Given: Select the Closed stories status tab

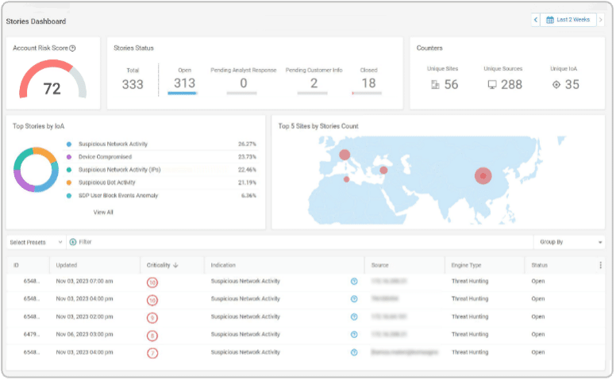Looking at the screenshot, I should pyautogui.click(x=368, y=81).
